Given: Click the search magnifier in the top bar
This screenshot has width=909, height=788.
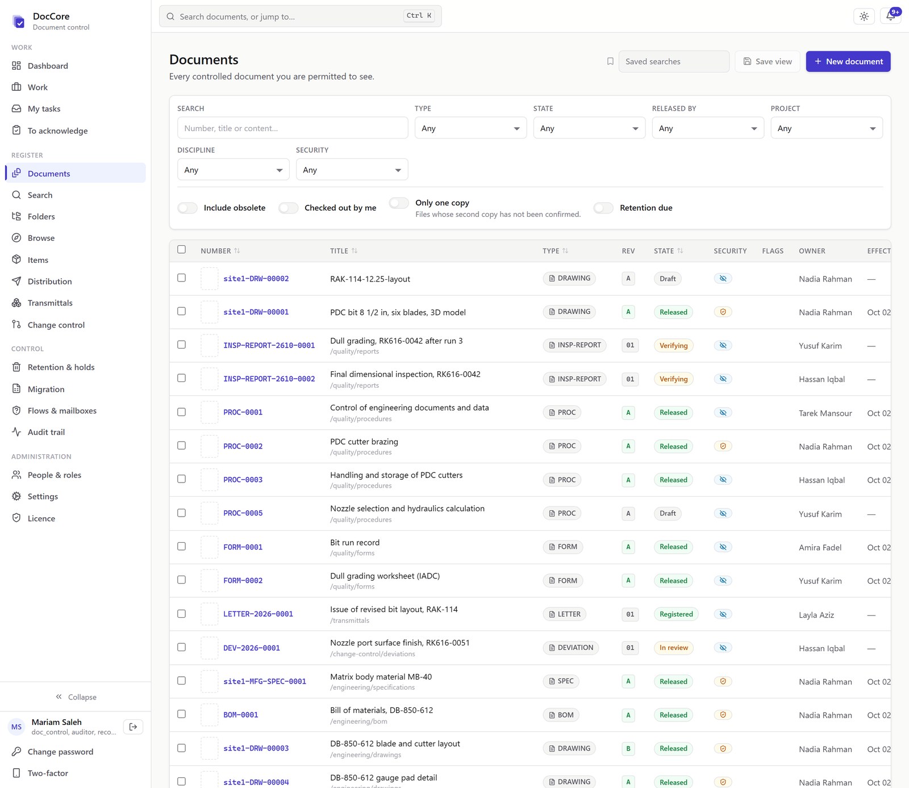Looking at the screenshot, I should [170, 16].
